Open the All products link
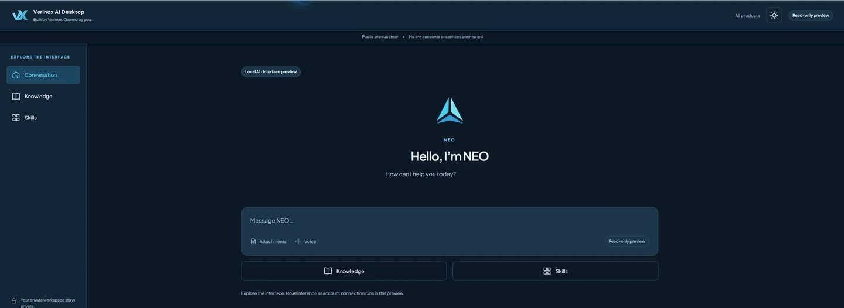The height and width of the screenshot is (308, 844). [x=747, y=15]
